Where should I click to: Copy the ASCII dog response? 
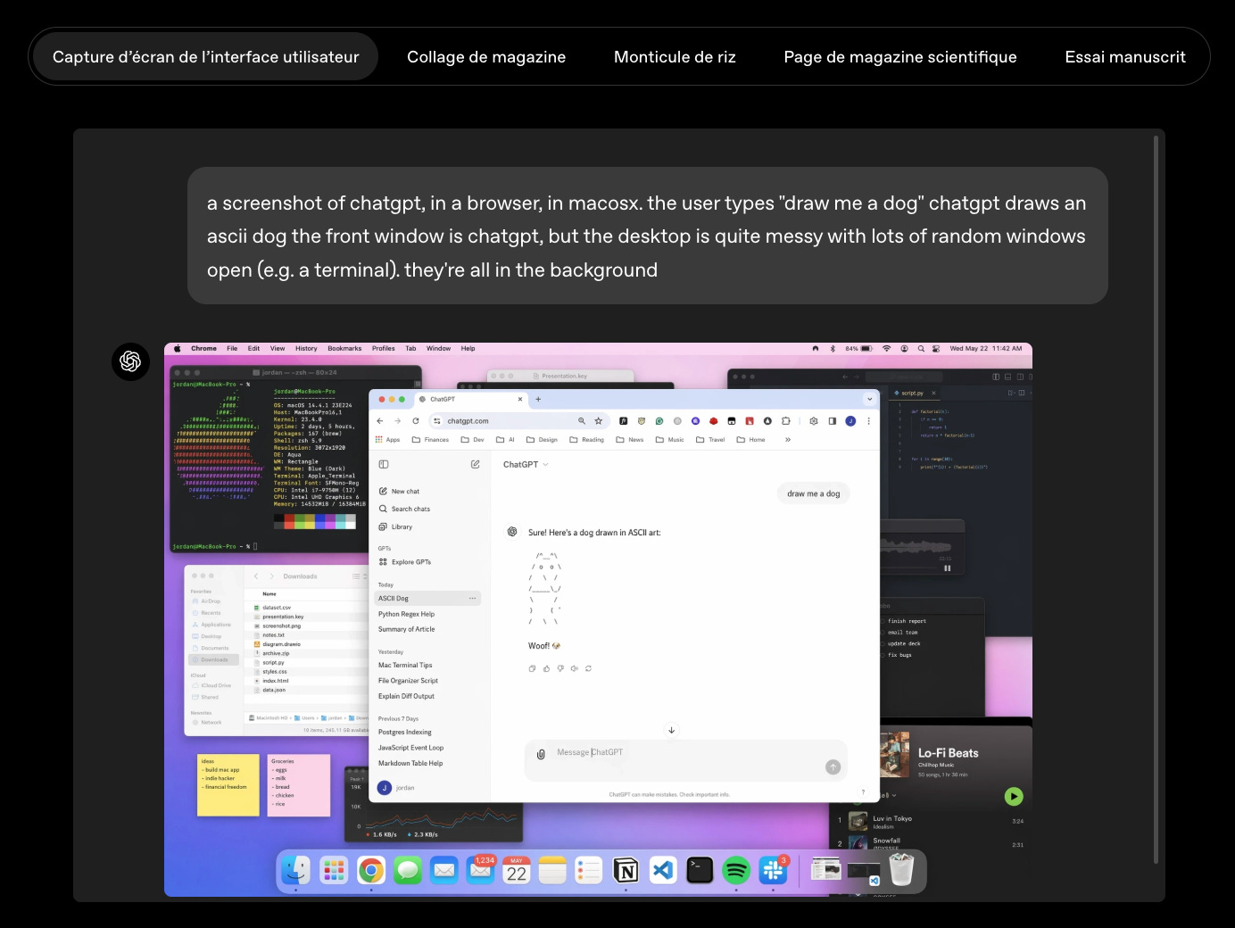(533, 668)
